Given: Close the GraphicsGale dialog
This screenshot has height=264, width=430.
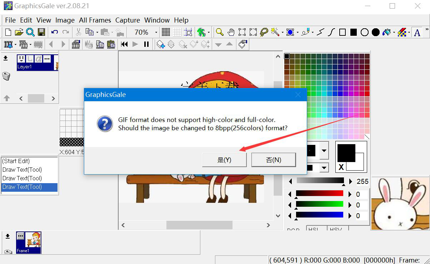Looking at the screenshot, I should (x=298, y=95).
